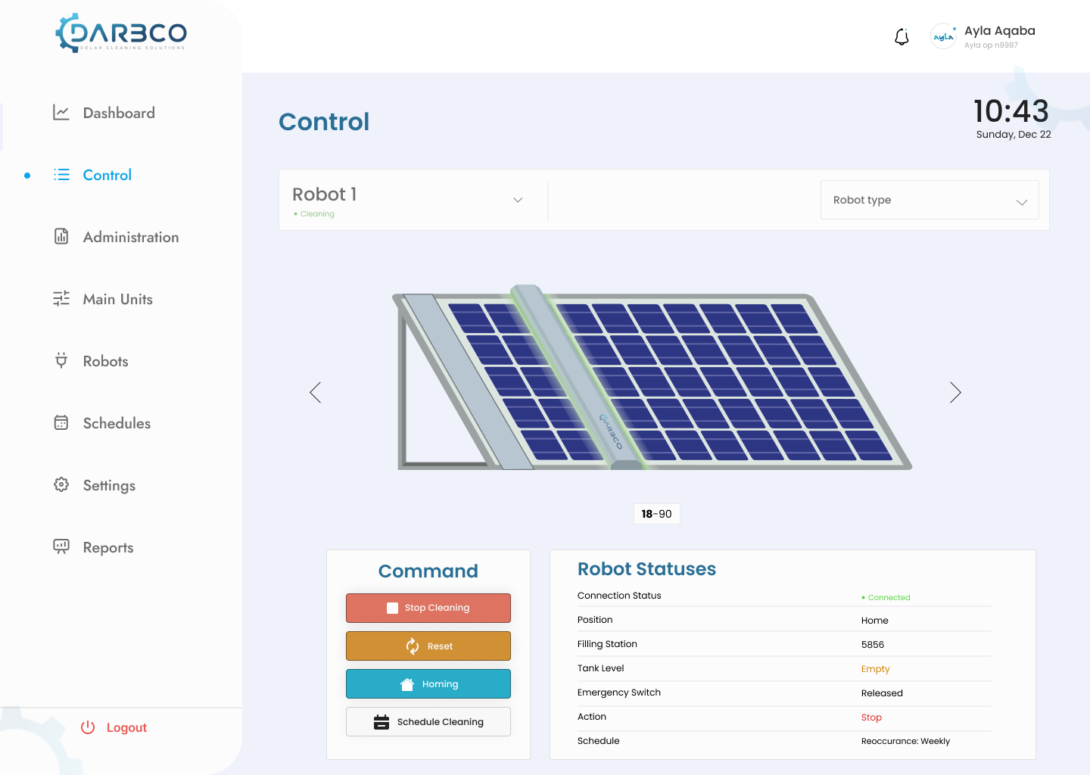This screenshot has width=1090, height=775.
Task: Click Ayla op n9987 subtitle
Action: point(992,45)
